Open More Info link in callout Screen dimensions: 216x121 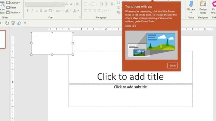point(131,26)
